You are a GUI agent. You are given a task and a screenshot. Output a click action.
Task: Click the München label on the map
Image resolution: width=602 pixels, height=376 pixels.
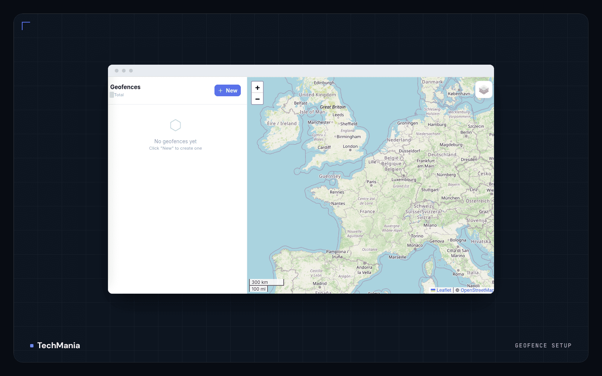tap(450, 198)
